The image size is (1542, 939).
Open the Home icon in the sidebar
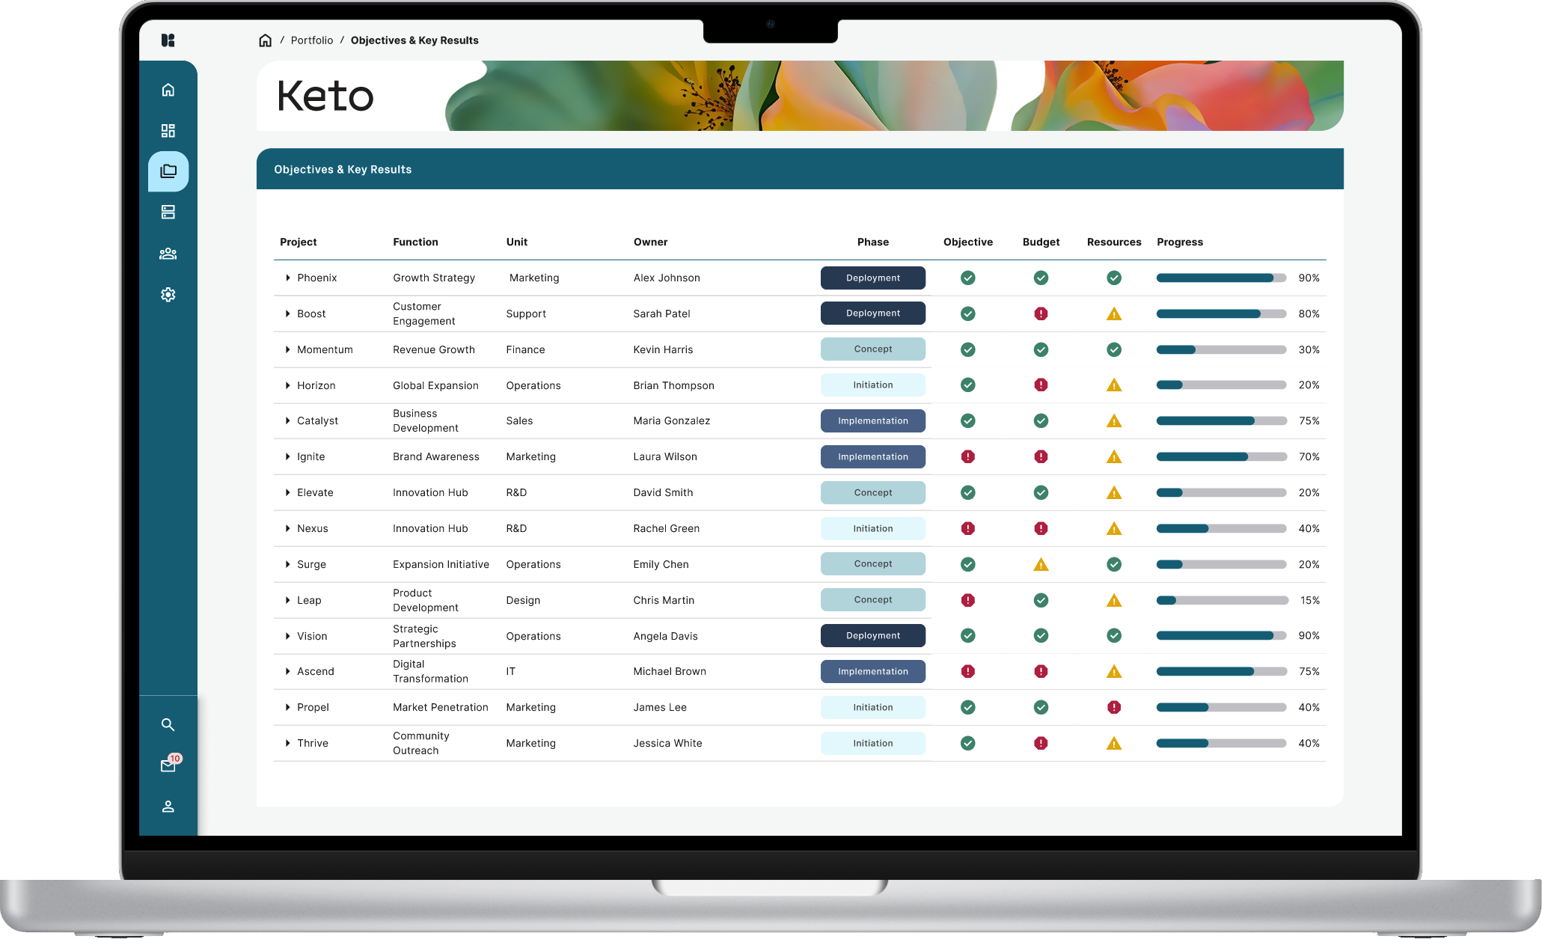[168, 89]
